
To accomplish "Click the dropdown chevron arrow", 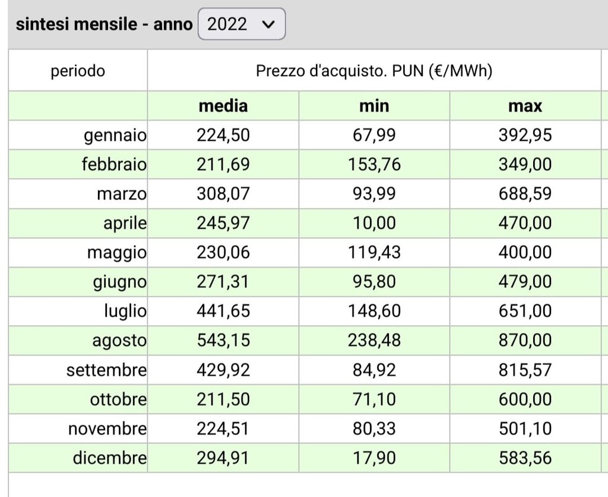I will [x=268, y=24].
